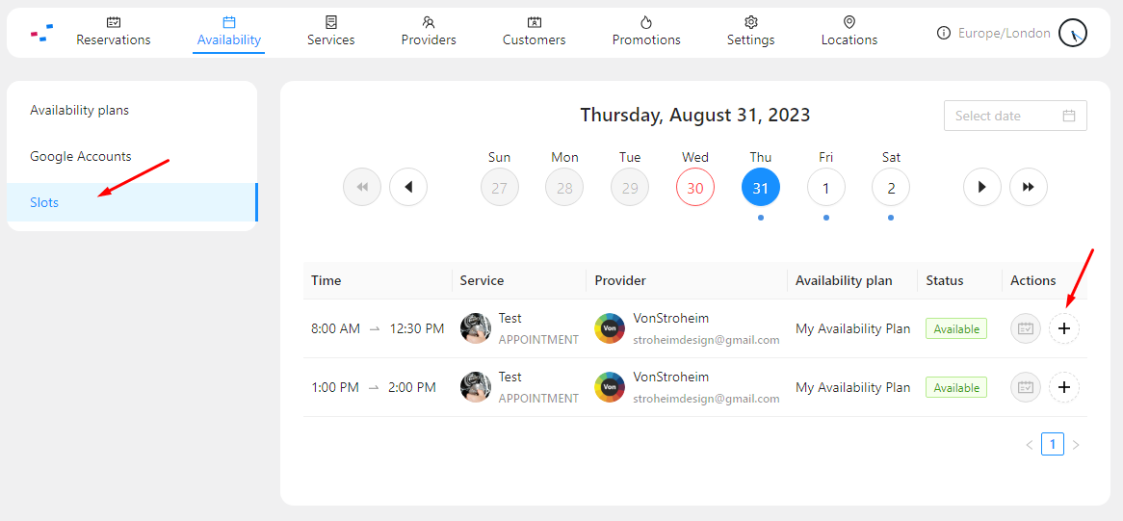1123x521 pixels.
Task: Go to next page in pagination
Action: tap(1076, 444)
